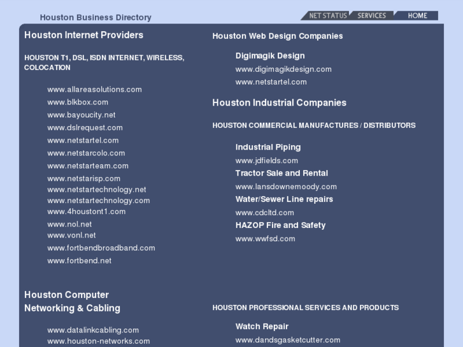Screen dimensions: 463x347
Task: Open www.dandsgasketcutter.com link
Action: tap(288, 340)
